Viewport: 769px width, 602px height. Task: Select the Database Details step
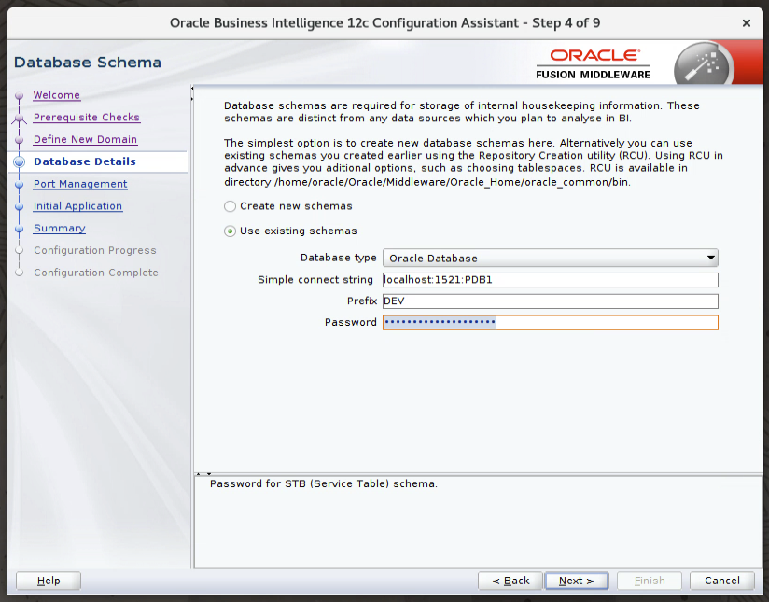(x=85, y=161)
